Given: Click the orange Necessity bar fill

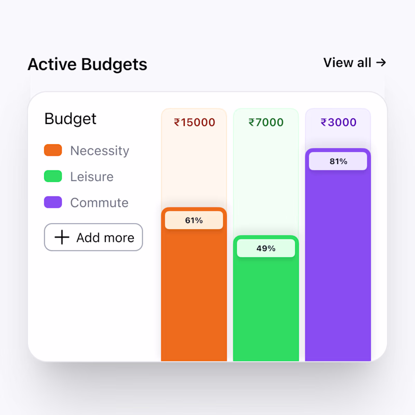Looking at the screenshot, I should [194, 296].
